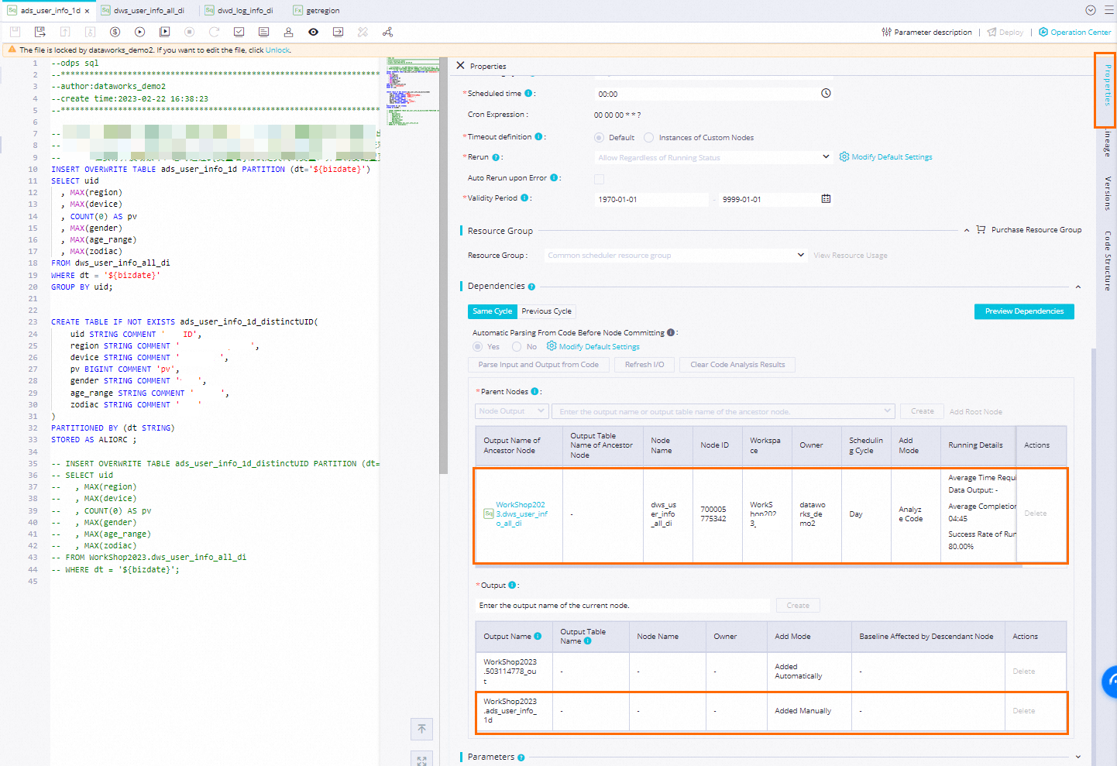The height and width of the screenshot is (766, 1117).
Task: Toggle Auto Rerun upon Error checkbox
Action: tap(599, 179)
